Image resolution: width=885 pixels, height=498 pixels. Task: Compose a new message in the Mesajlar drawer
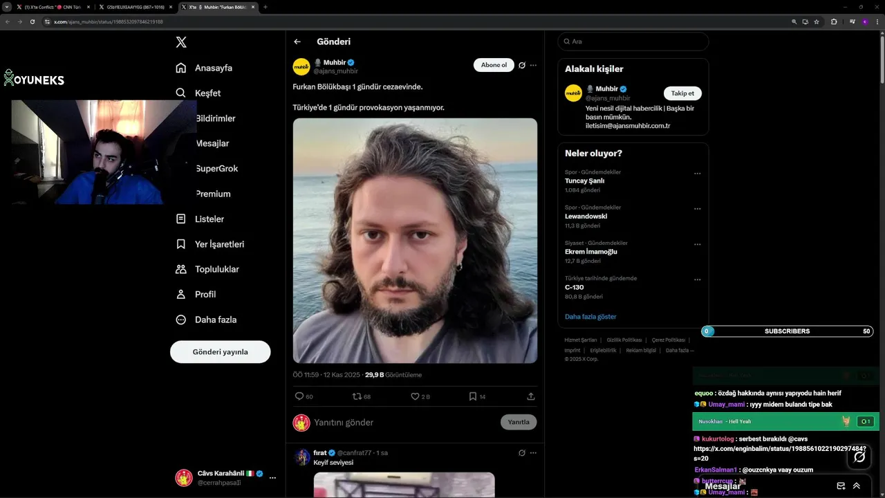(x=841, y=486)
